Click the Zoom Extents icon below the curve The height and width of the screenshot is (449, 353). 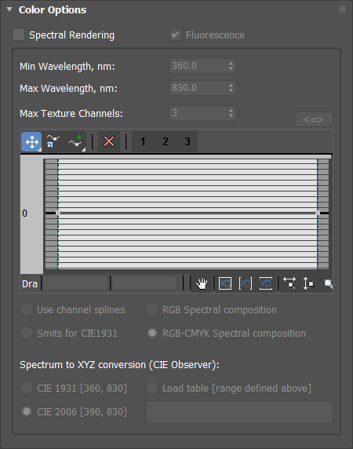(225, 284)
